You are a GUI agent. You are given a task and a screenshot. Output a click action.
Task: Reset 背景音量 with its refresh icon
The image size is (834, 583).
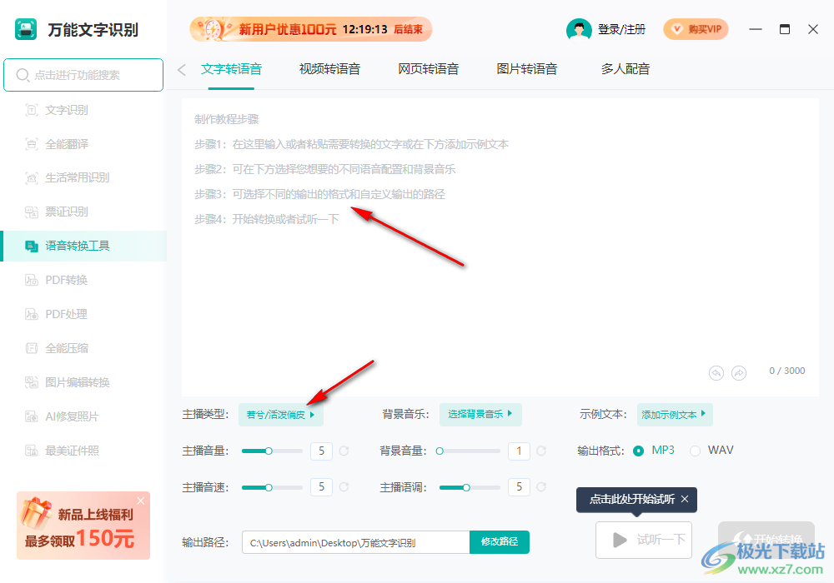[x=541, y=451]
